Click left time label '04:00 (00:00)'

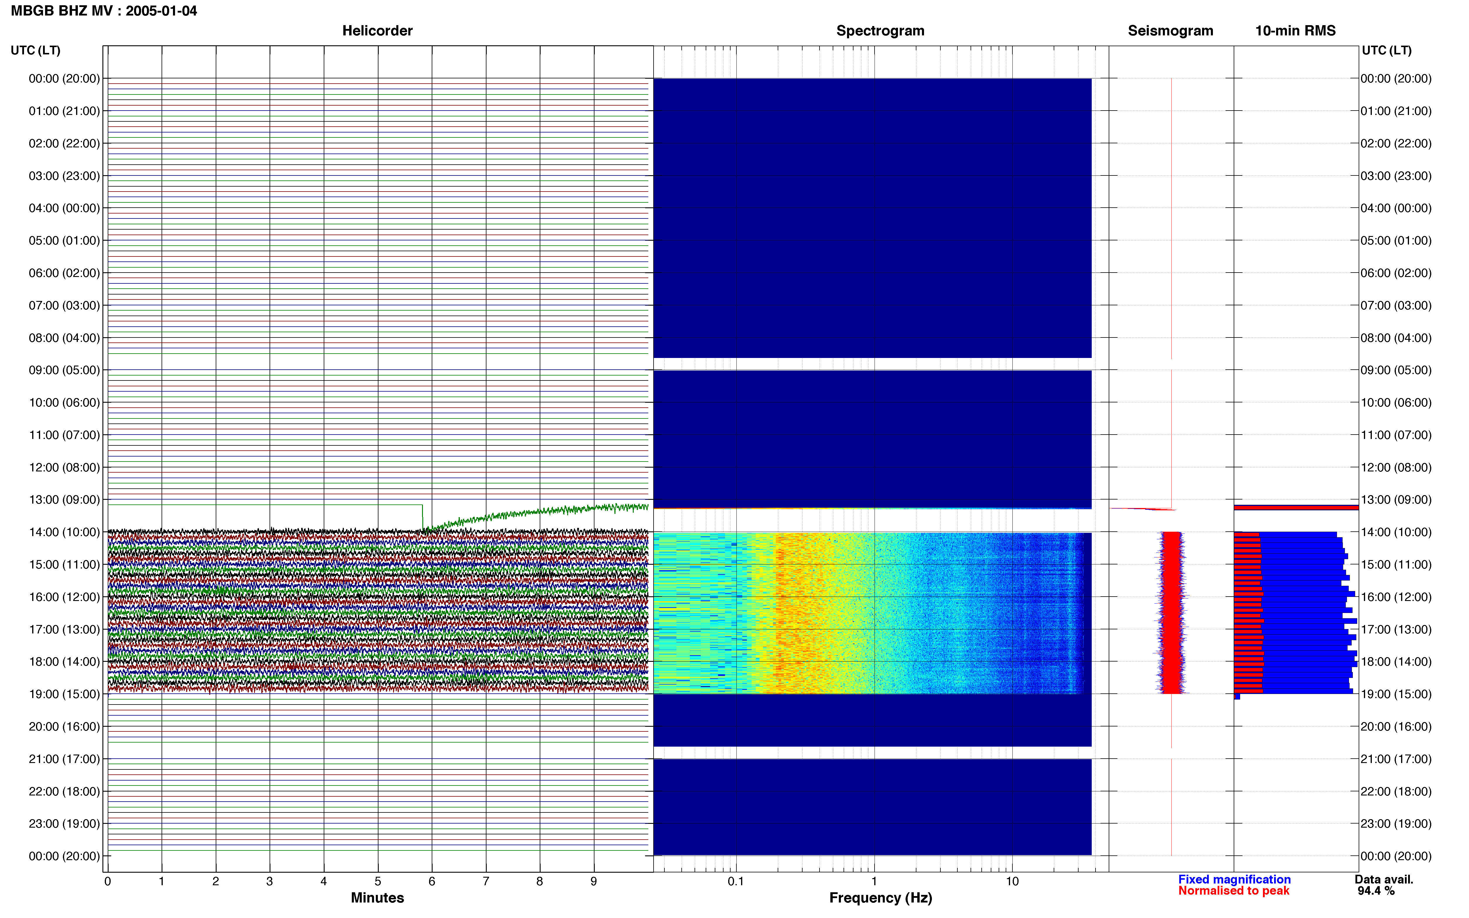click(x=64, y=208)
